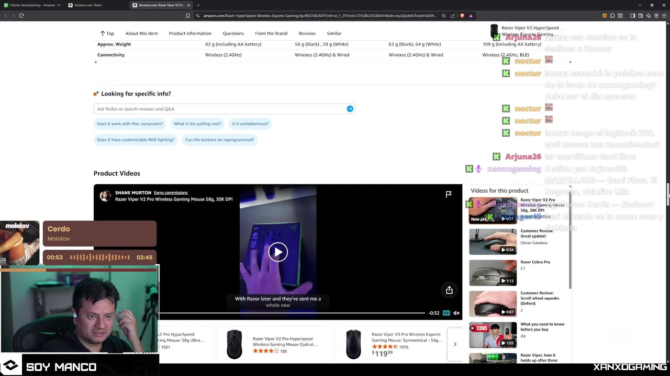
Task: Go to About this item section
Action: point(141,33)
